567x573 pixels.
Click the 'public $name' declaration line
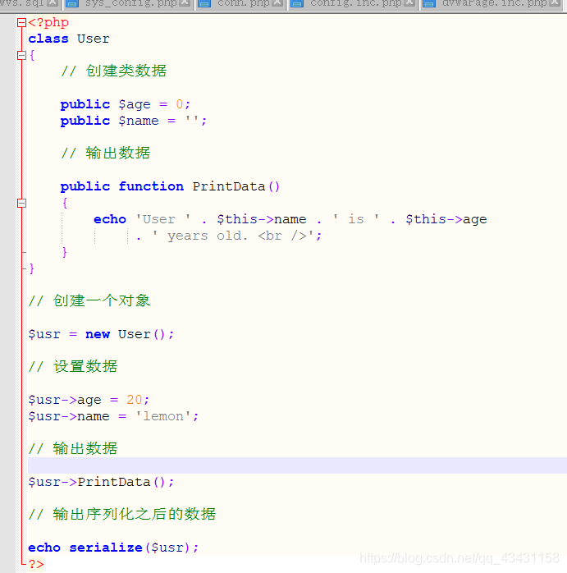point(134,121)
